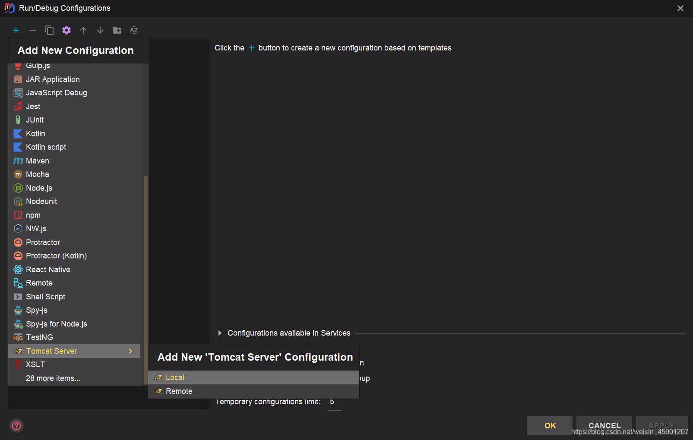
Task: Show 28 more items
Action: [x=74, y=378]
